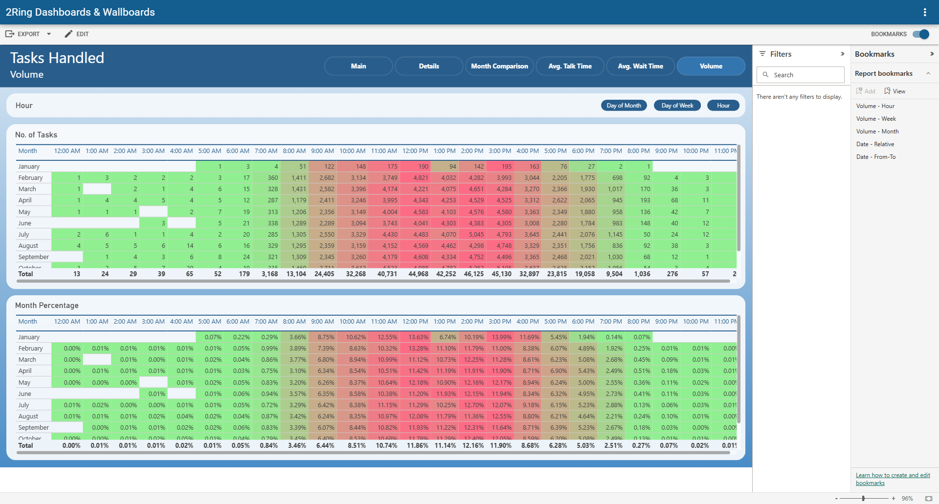
Task: Click the zoom level slider
Action: (x=863, y=498)
